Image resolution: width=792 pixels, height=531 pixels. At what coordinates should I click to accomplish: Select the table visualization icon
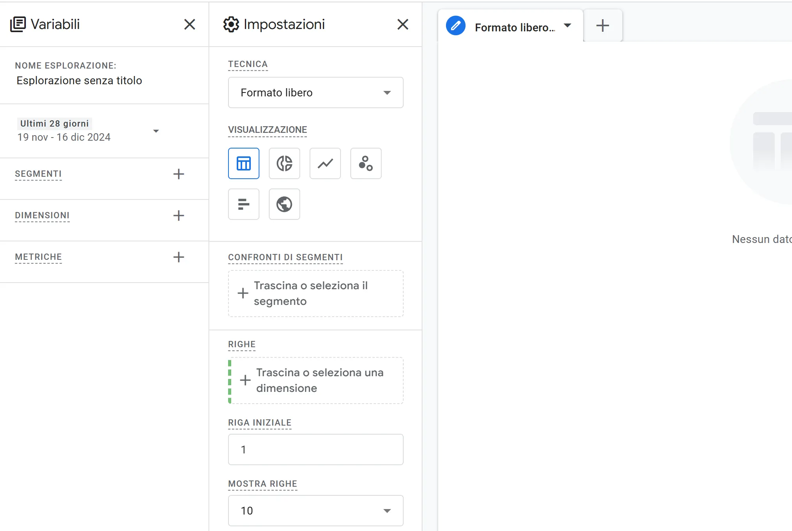coord(243,163)
